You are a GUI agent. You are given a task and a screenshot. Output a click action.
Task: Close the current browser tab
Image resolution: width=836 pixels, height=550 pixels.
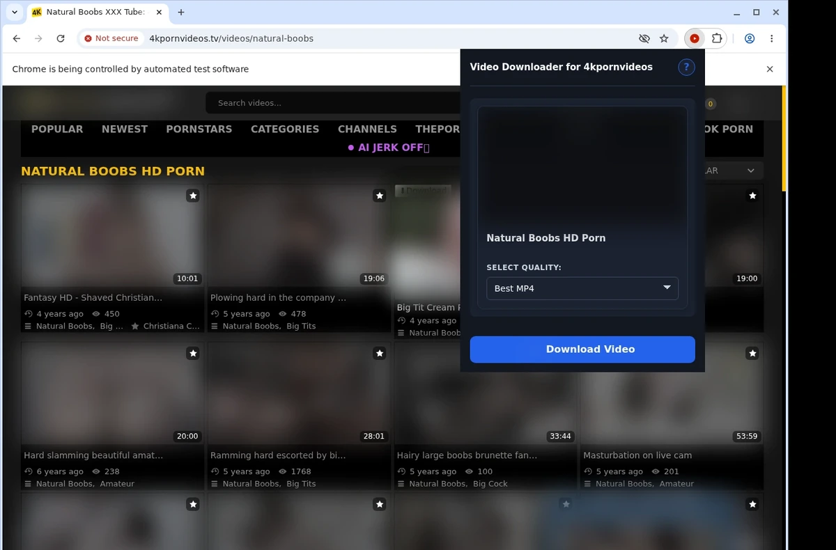coord(160,12)
